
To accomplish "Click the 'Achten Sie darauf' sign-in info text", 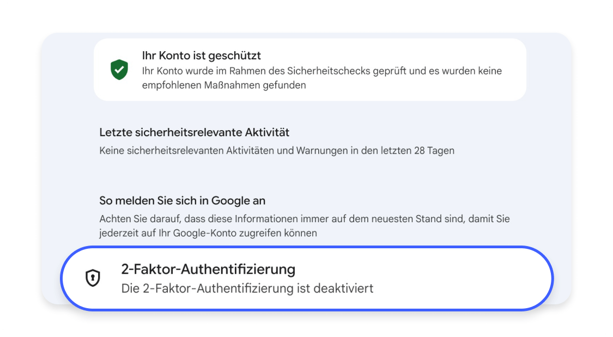I will [x=304, y=219].
